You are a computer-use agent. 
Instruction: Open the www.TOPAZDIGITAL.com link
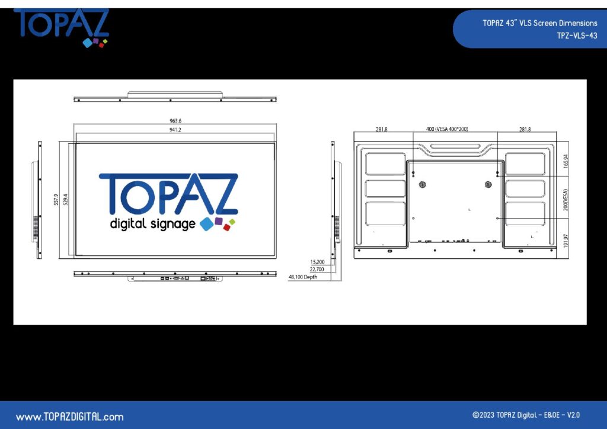(x=69, y=417)
